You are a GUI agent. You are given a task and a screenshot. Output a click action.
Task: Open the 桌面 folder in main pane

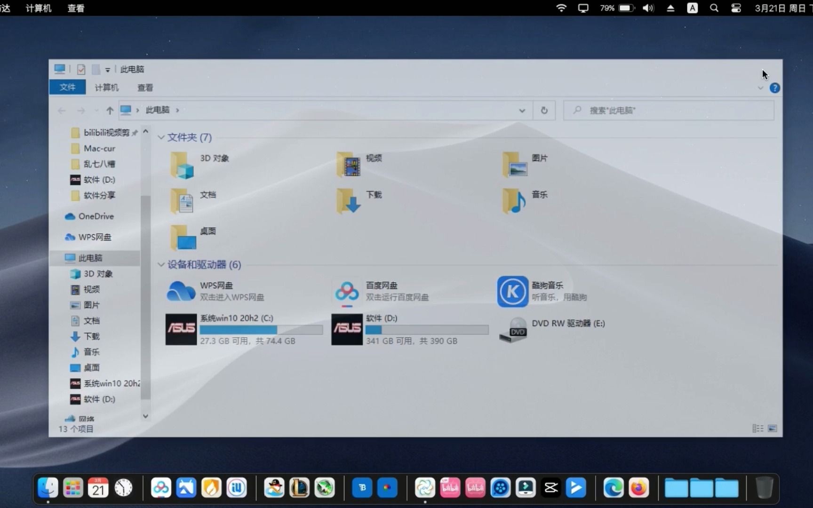click(x=194, y=237)
